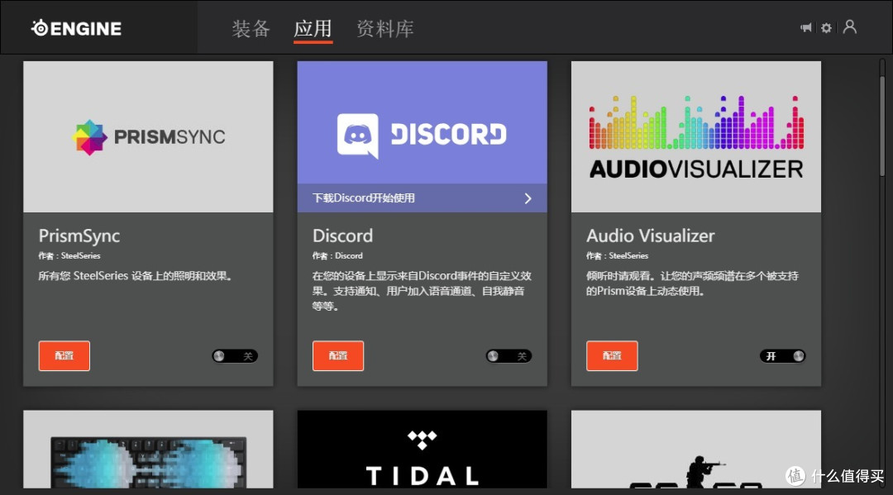Click 配置 button under Discord
893x495 pixels.
(338, 355)
